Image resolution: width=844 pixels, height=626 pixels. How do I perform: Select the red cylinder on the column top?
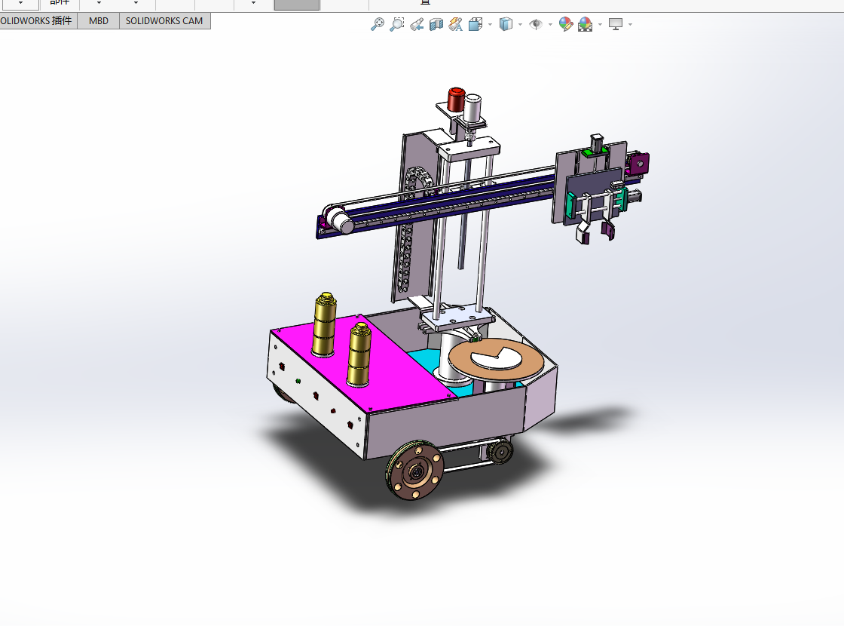[x=457, y=99]
